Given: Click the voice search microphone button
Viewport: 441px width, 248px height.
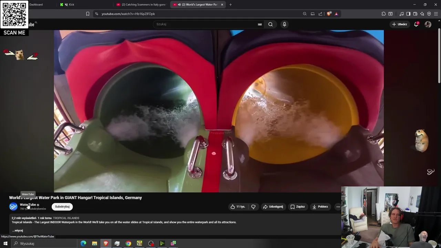Looking at the screenshot, I should (x=284, y=24).
